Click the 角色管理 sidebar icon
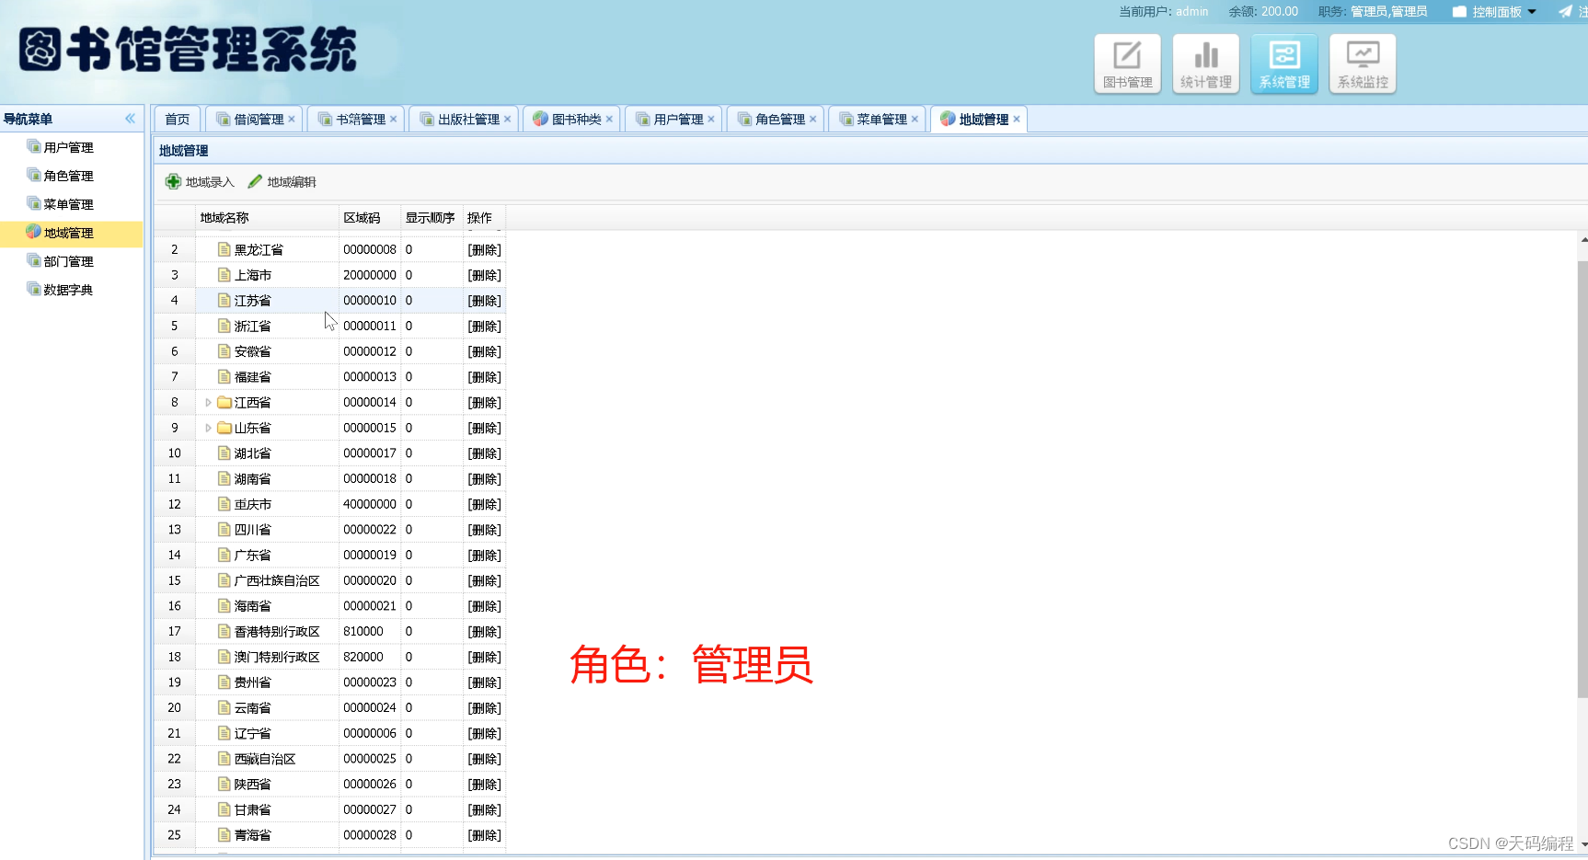Image resolution: width=1588 pixels, height=860 pixels. [x=33, y=175]
